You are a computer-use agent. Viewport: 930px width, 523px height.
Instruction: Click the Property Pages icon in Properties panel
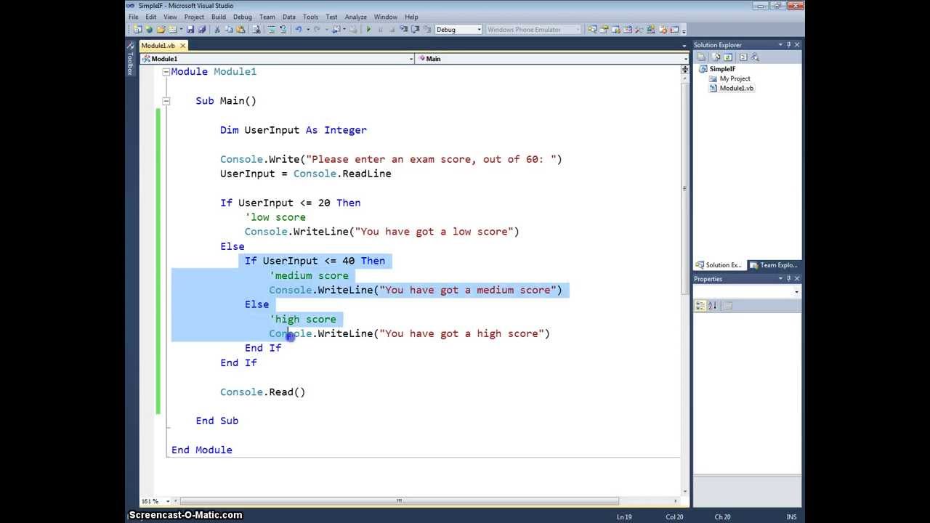tap(729, 306)
